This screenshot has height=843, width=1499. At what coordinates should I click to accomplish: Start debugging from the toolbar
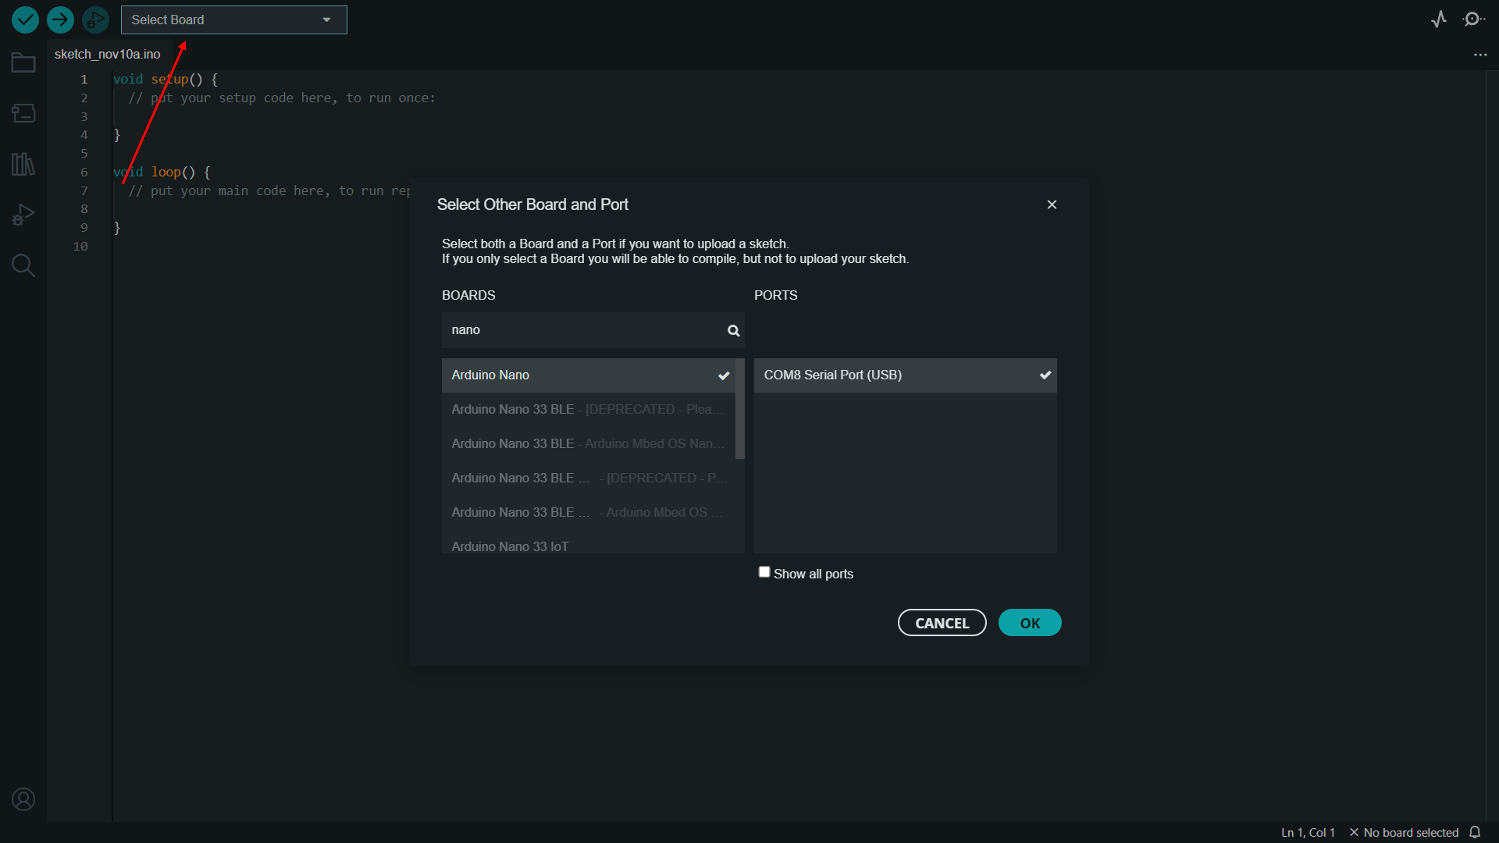click(95, 19)
